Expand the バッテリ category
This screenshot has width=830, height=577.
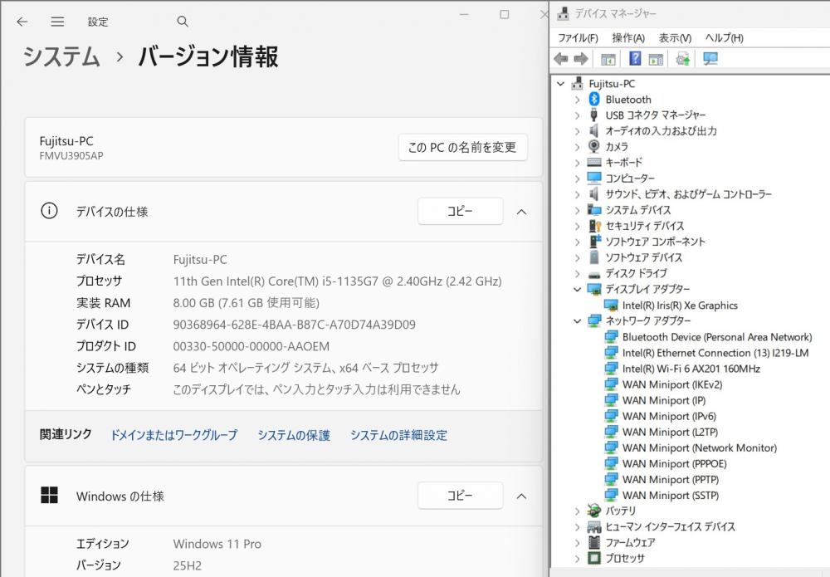click(x=578, y=511)
